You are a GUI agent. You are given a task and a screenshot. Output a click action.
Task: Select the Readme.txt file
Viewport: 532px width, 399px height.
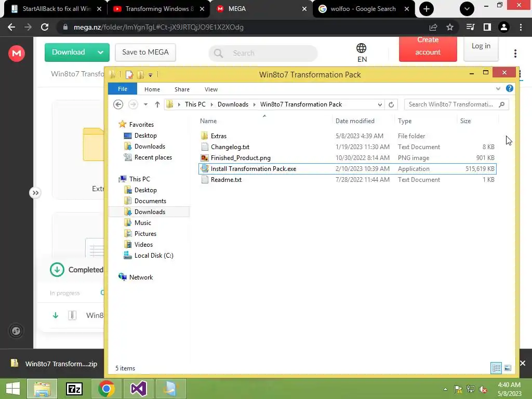226,179
